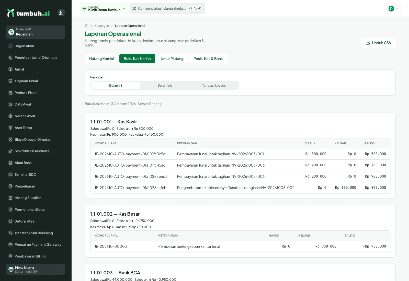Select the Tanggal khusus period option
This screenshot has height=281, width=409.
point(214,86)
